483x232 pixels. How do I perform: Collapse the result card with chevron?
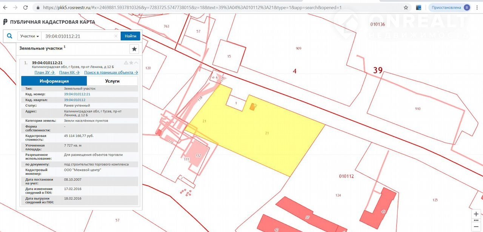coord(136,63)
